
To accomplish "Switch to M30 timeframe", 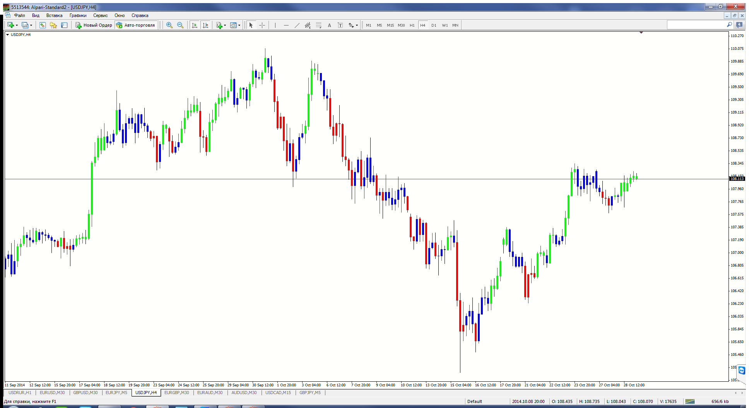I will point(401,25).
